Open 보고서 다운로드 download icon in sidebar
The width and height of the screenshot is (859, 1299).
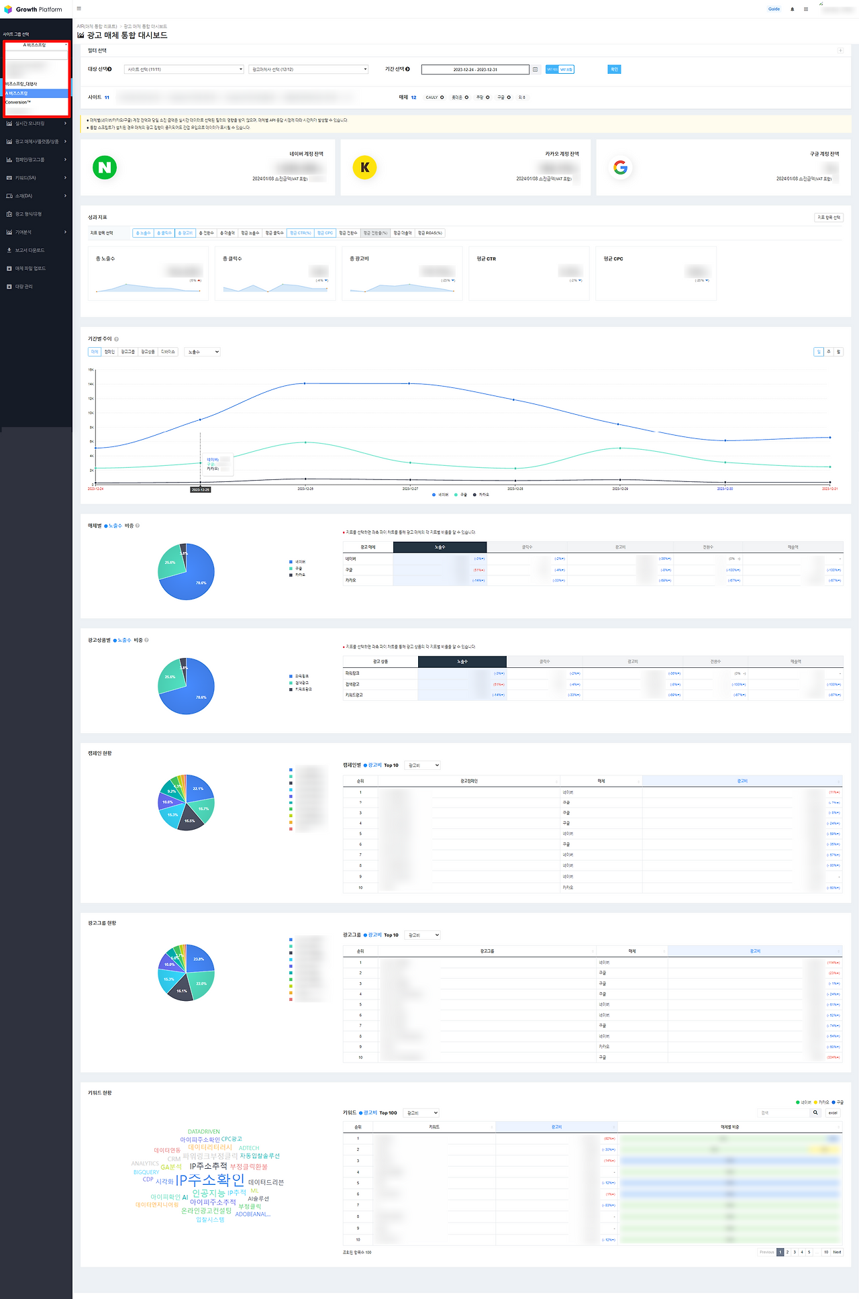tap(9, 250)
